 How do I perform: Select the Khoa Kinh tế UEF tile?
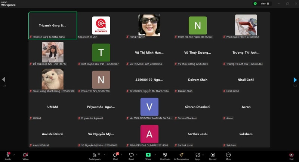click(x=101, y=25)
